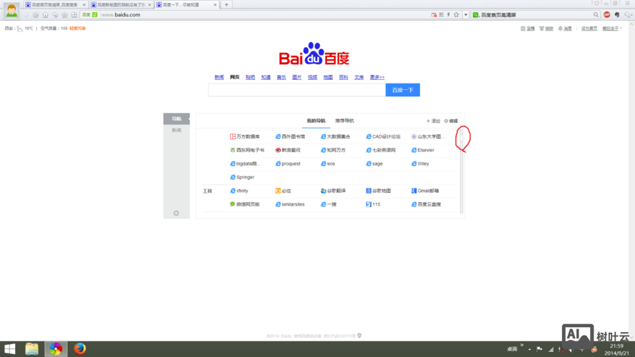Switch to 推荐导航 tab
635x357 pixels.
344,121
